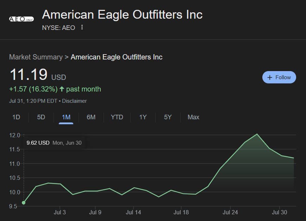Select the 1M chart range tab
Viewport: 306px width, 221px height.
pyautogui.click(x=66, y=117)
